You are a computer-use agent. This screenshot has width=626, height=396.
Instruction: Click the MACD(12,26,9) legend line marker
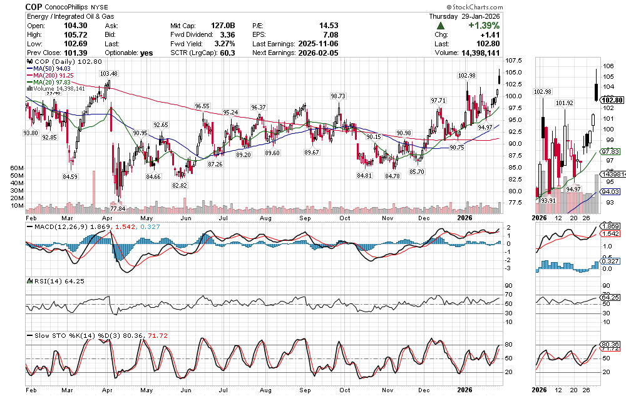[x=28, y=225]
